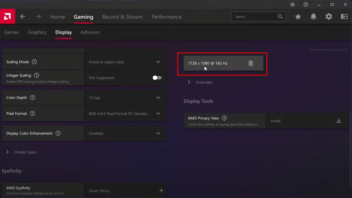This screenshot has height=198, width=352.
Task: Switch to the Games subtab
Action: [x=12, y=32]
